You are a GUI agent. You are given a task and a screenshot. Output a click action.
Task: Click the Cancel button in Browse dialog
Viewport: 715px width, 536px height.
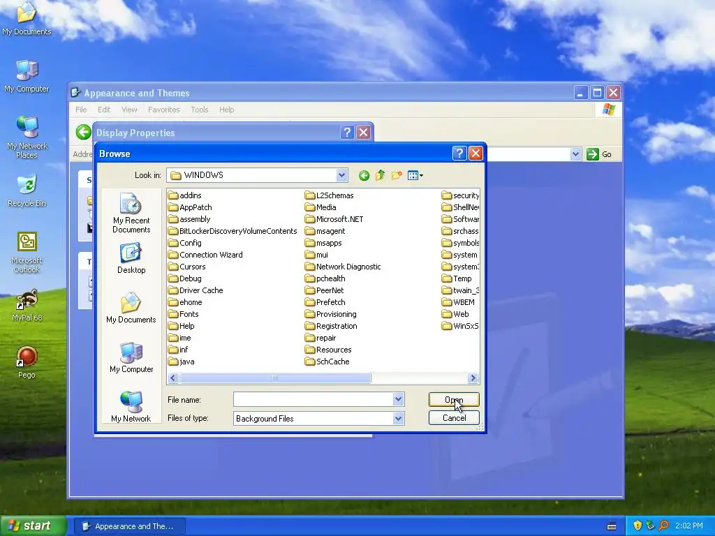click(x=454, y=417)
